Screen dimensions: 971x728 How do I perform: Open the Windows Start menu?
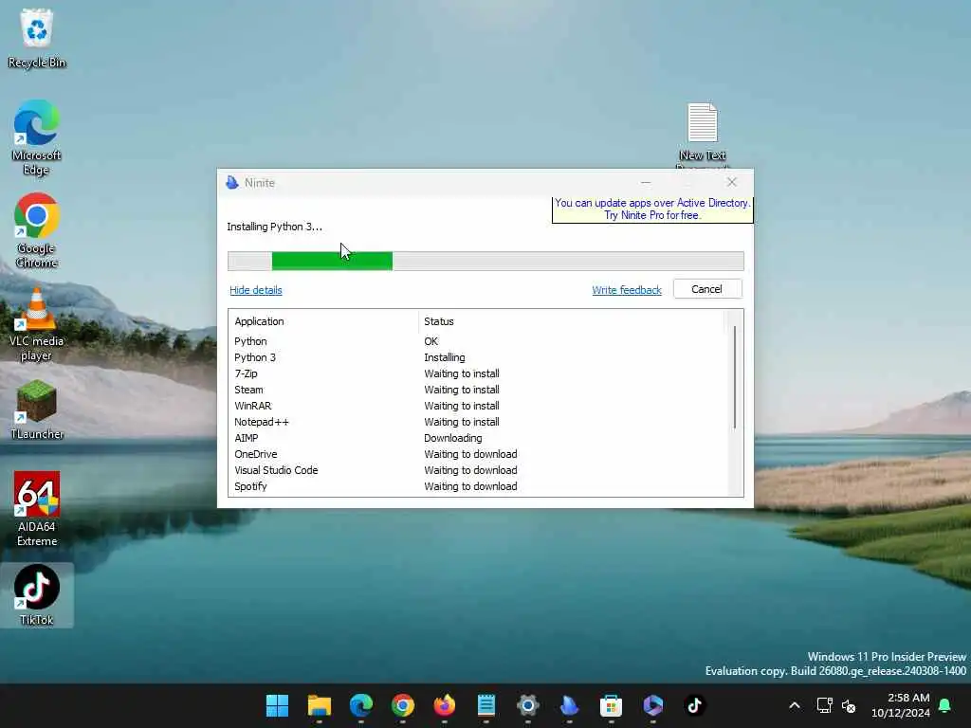pos(277,705)
